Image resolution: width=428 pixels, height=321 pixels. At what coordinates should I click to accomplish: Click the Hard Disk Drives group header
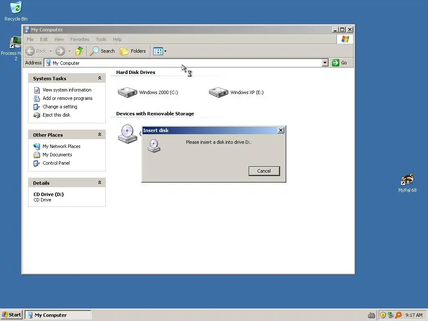point(136,72)
